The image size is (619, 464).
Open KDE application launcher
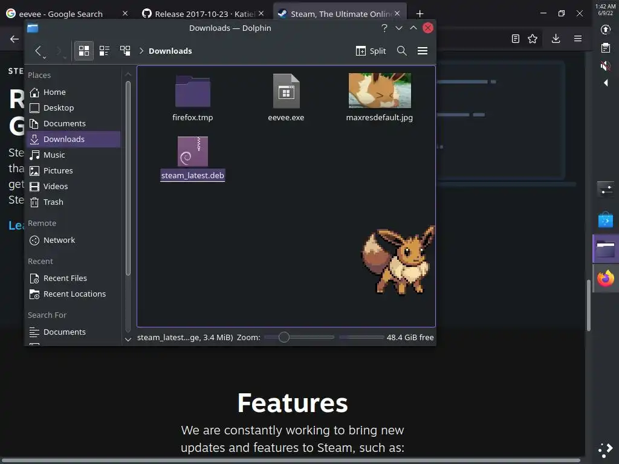pos(606,450)
